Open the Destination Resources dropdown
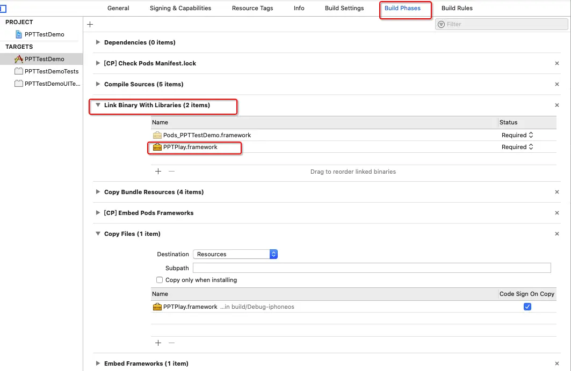 pyautogui.click(x=236, y=254)
